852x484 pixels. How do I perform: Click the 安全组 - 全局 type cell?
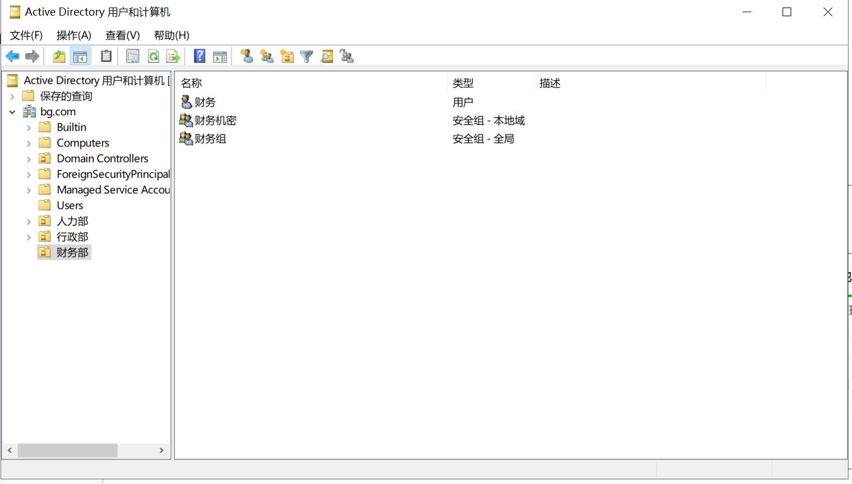click(x=483, y=139)
